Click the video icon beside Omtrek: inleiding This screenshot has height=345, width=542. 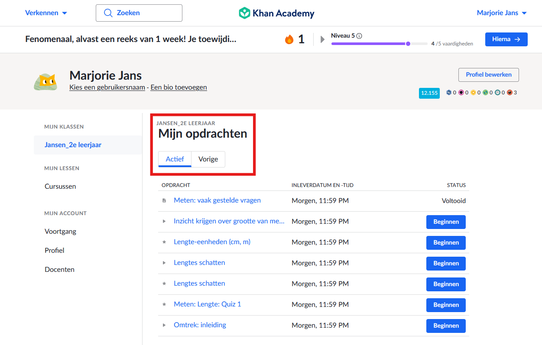point(164,325)
